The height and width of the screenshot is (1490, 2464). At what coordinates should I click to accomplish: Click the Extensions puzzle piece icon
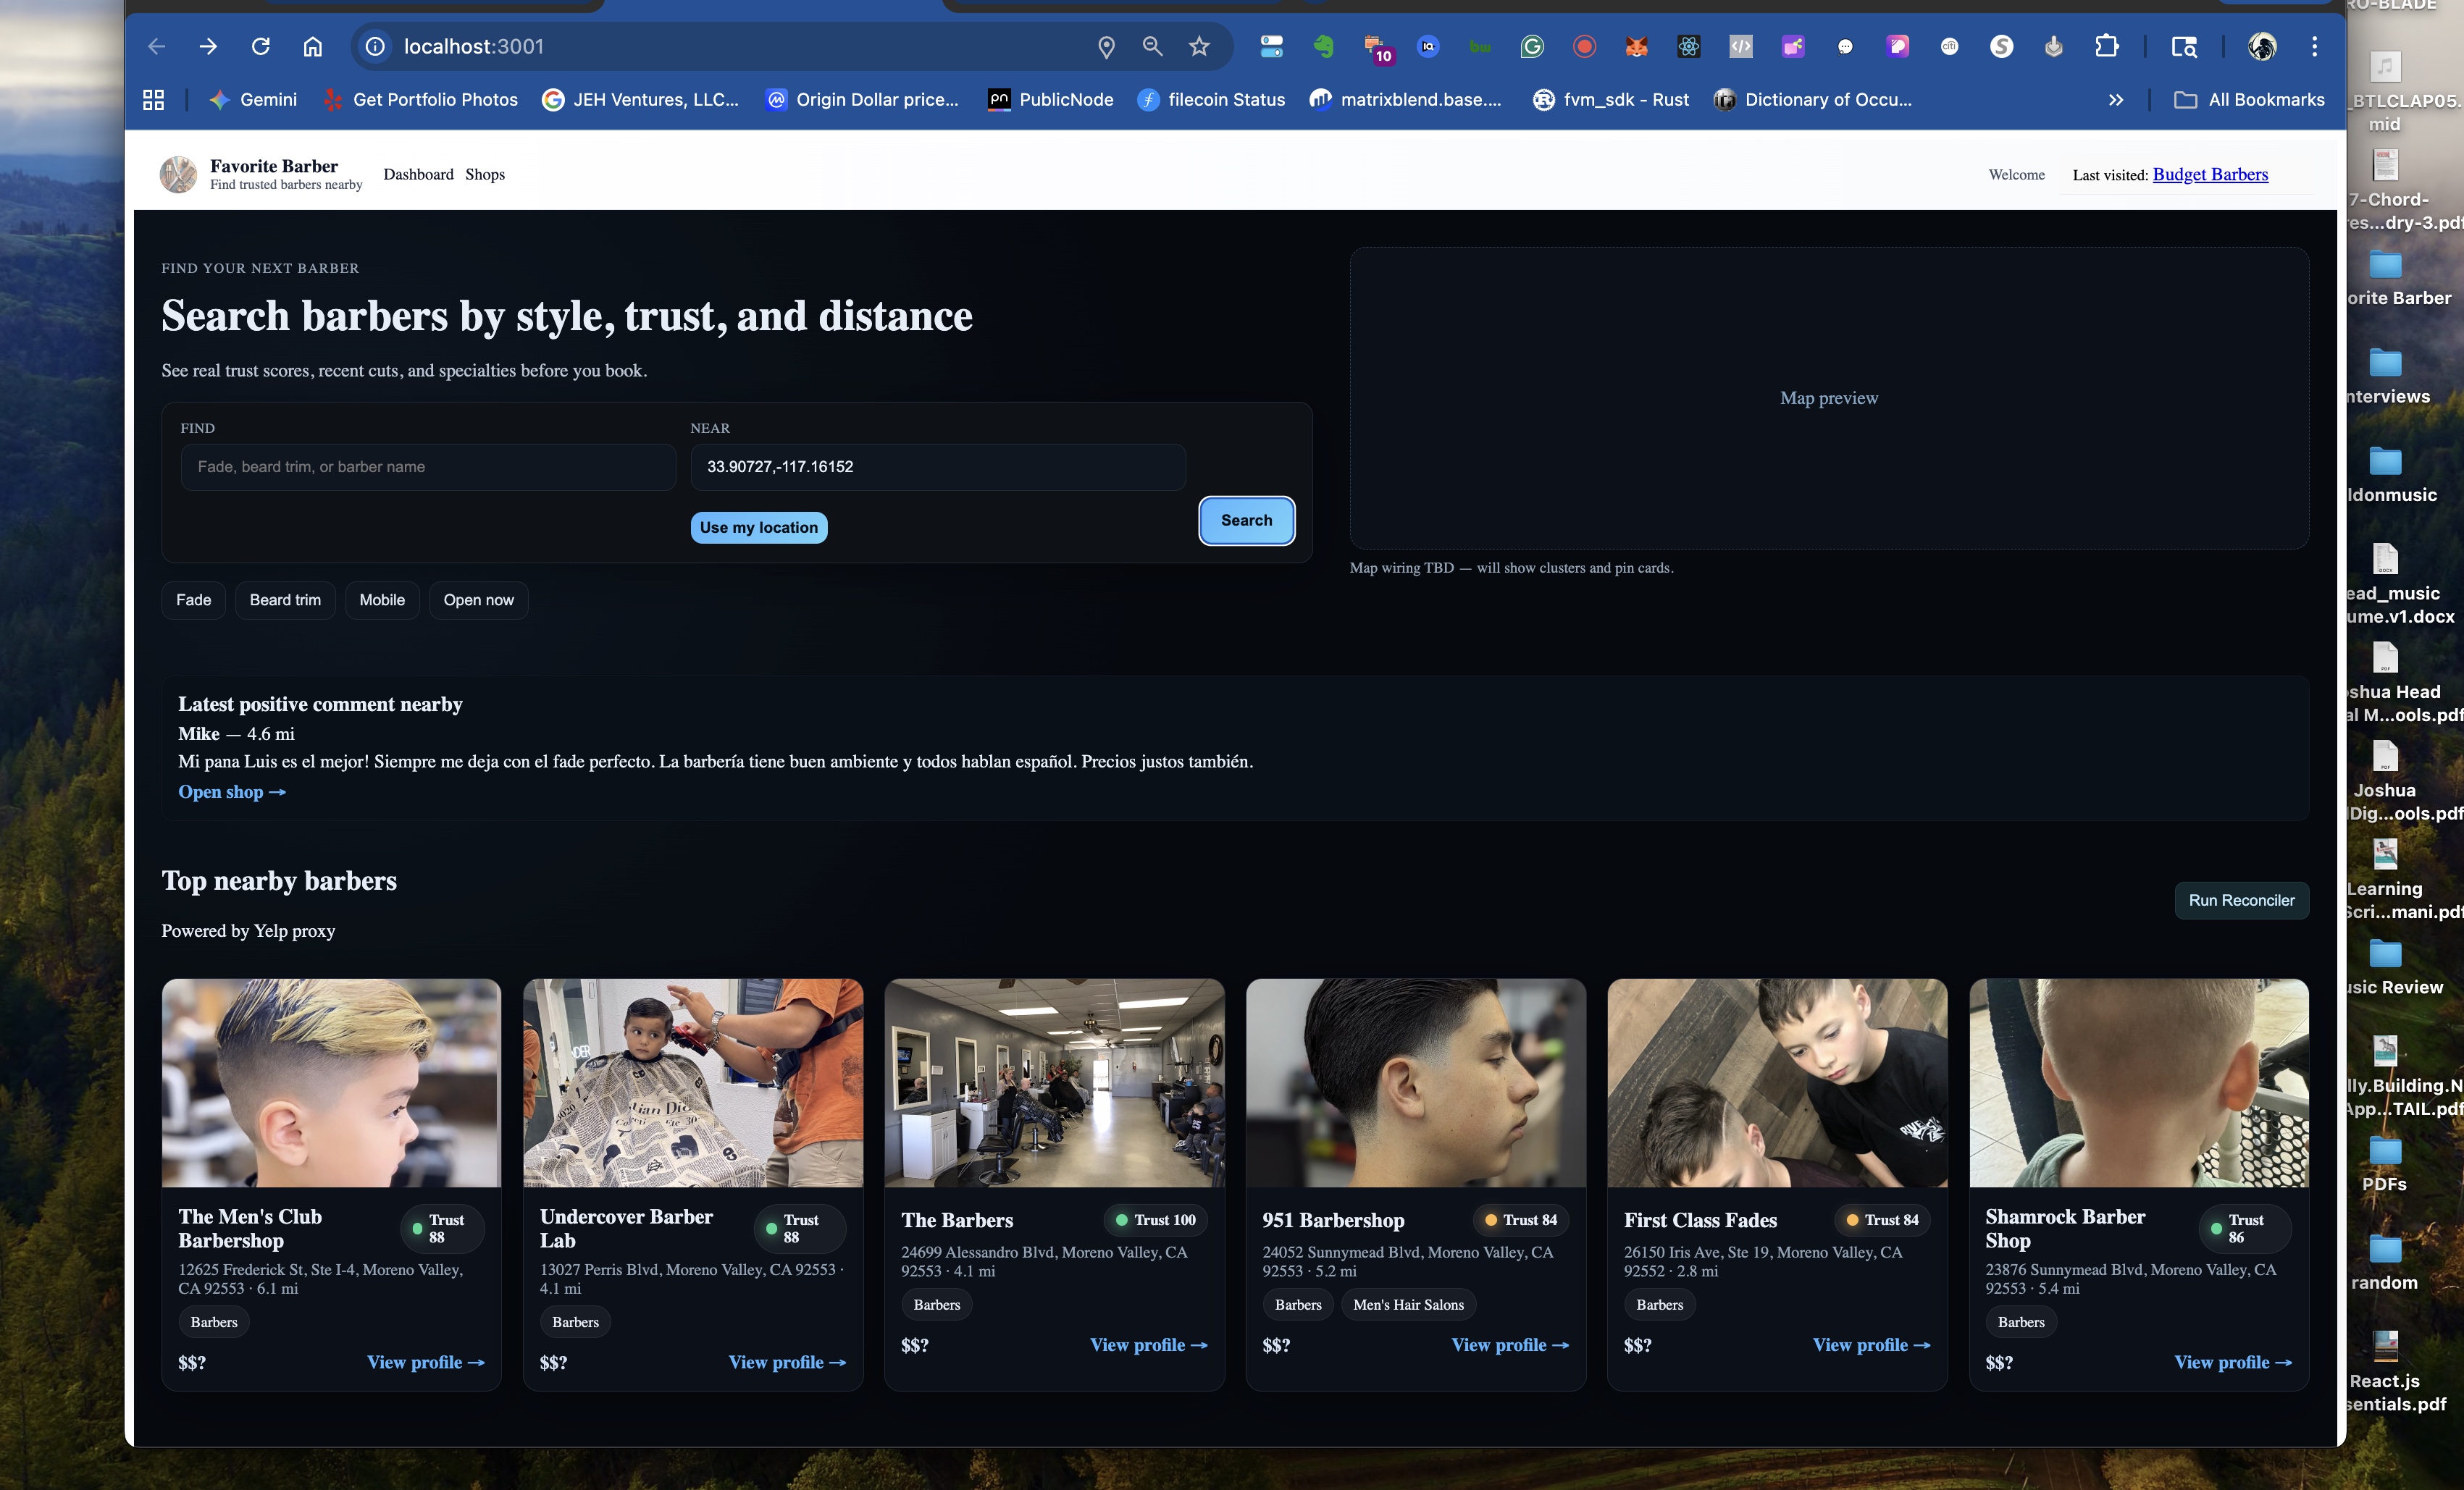tap(2106, 46)
